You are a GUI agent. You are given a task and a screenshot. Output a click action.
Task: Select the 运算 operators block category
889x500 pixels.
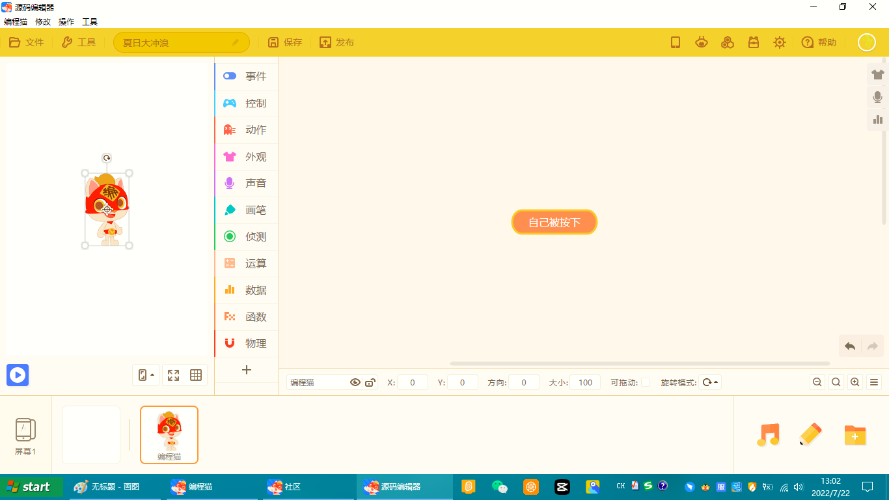click(247, 263)
